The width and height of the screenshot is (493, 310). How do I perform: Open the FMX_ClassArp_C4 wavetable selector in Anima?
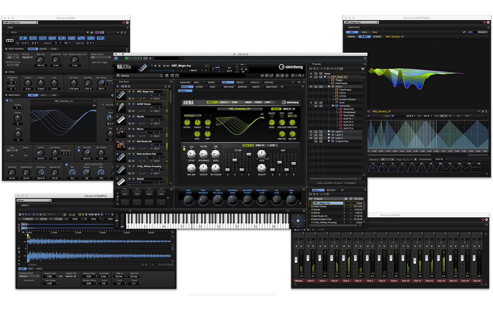240,109
